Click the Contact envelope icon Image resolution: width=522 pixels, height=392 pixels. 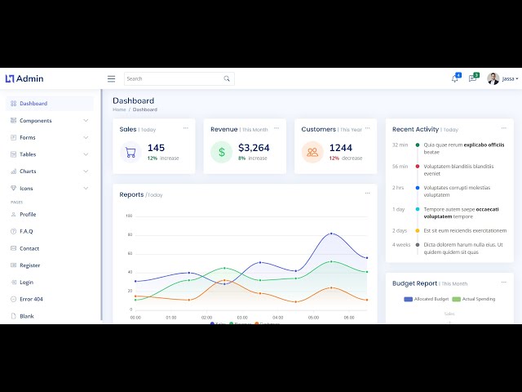pos(13,248)
